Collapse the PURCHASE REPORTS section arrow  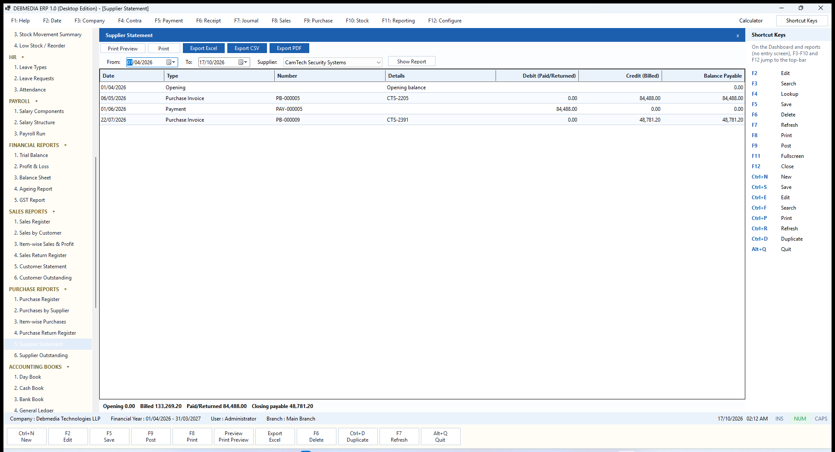pos(66,289)
